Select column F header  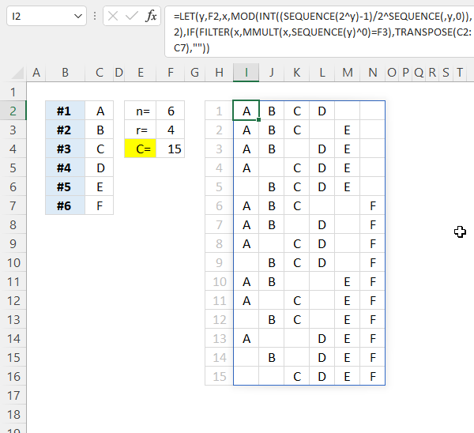coord(171,73)
